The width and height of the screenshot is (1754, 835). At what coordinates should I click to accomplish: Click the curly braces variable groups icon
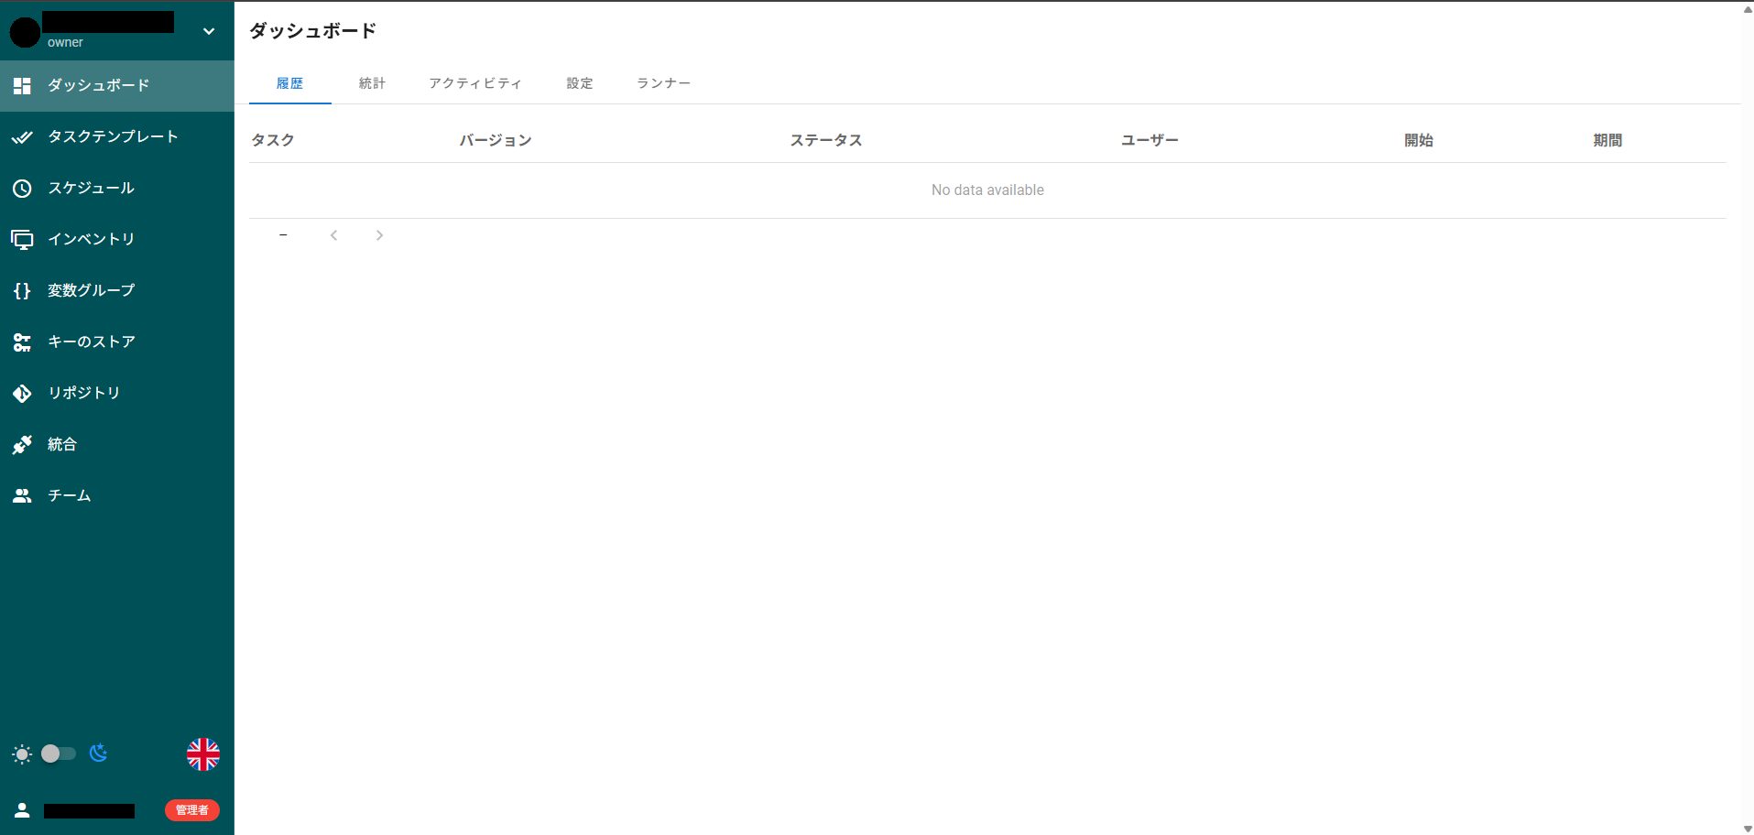[22, 291]
